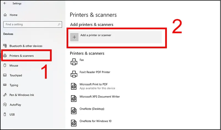The height and width of the screenshot is (130, 221).
Task: Click the OneNote (Desktop) printer icon
Action: click(74, 110)
